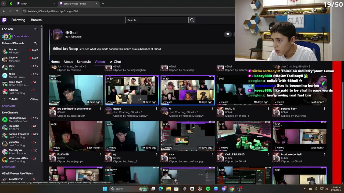The height and width of the screenshot is (193, 344).
Task: Go back in browser history
Action: pyautogui.click(x=4, y=11)
